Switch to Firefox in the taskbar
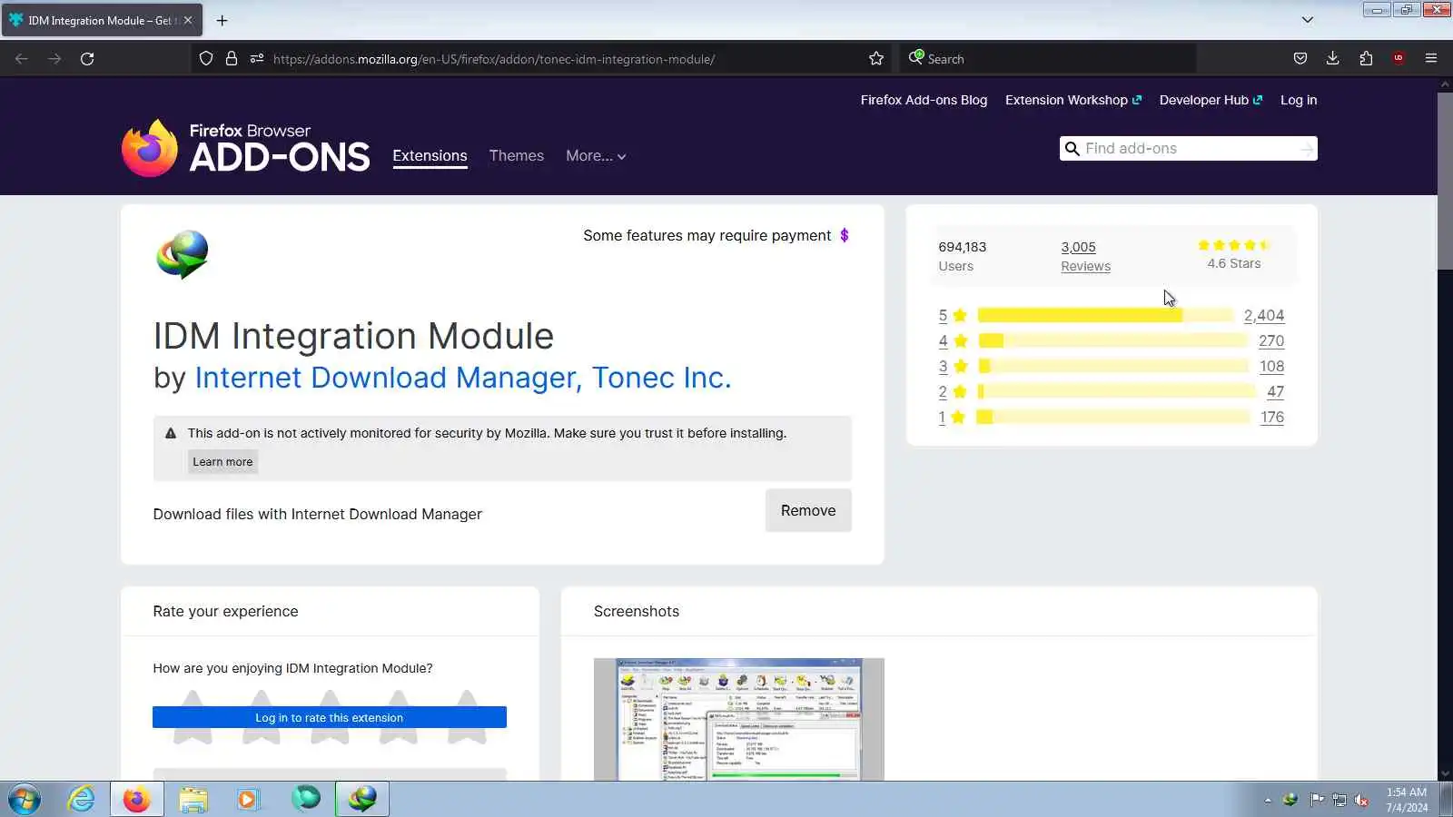Viewport: 1453px width, 817px height. (x=137, y=800)
